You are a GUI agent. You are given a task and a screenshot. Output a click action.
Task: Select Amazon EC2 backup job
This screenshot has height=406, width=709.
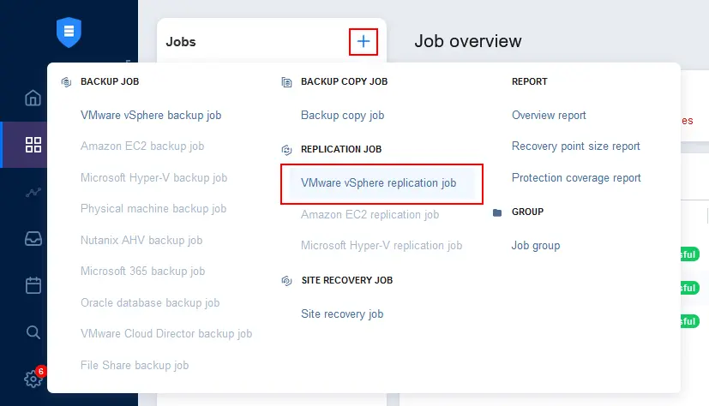(142, 146)
